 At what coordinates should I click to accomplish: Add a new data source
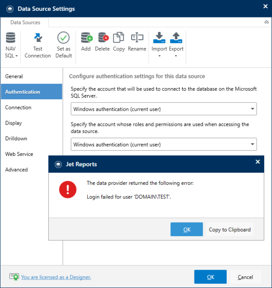(86, 42)
